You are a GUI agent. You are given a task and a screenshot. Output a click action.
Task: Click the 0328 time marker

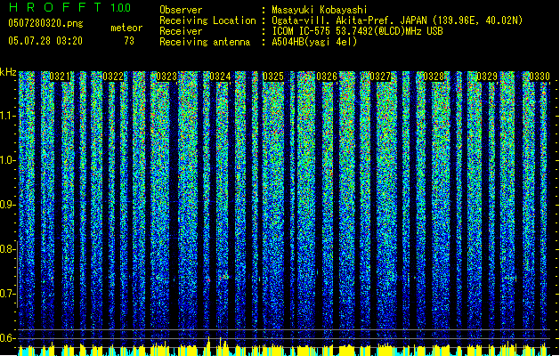pos(434,77)
